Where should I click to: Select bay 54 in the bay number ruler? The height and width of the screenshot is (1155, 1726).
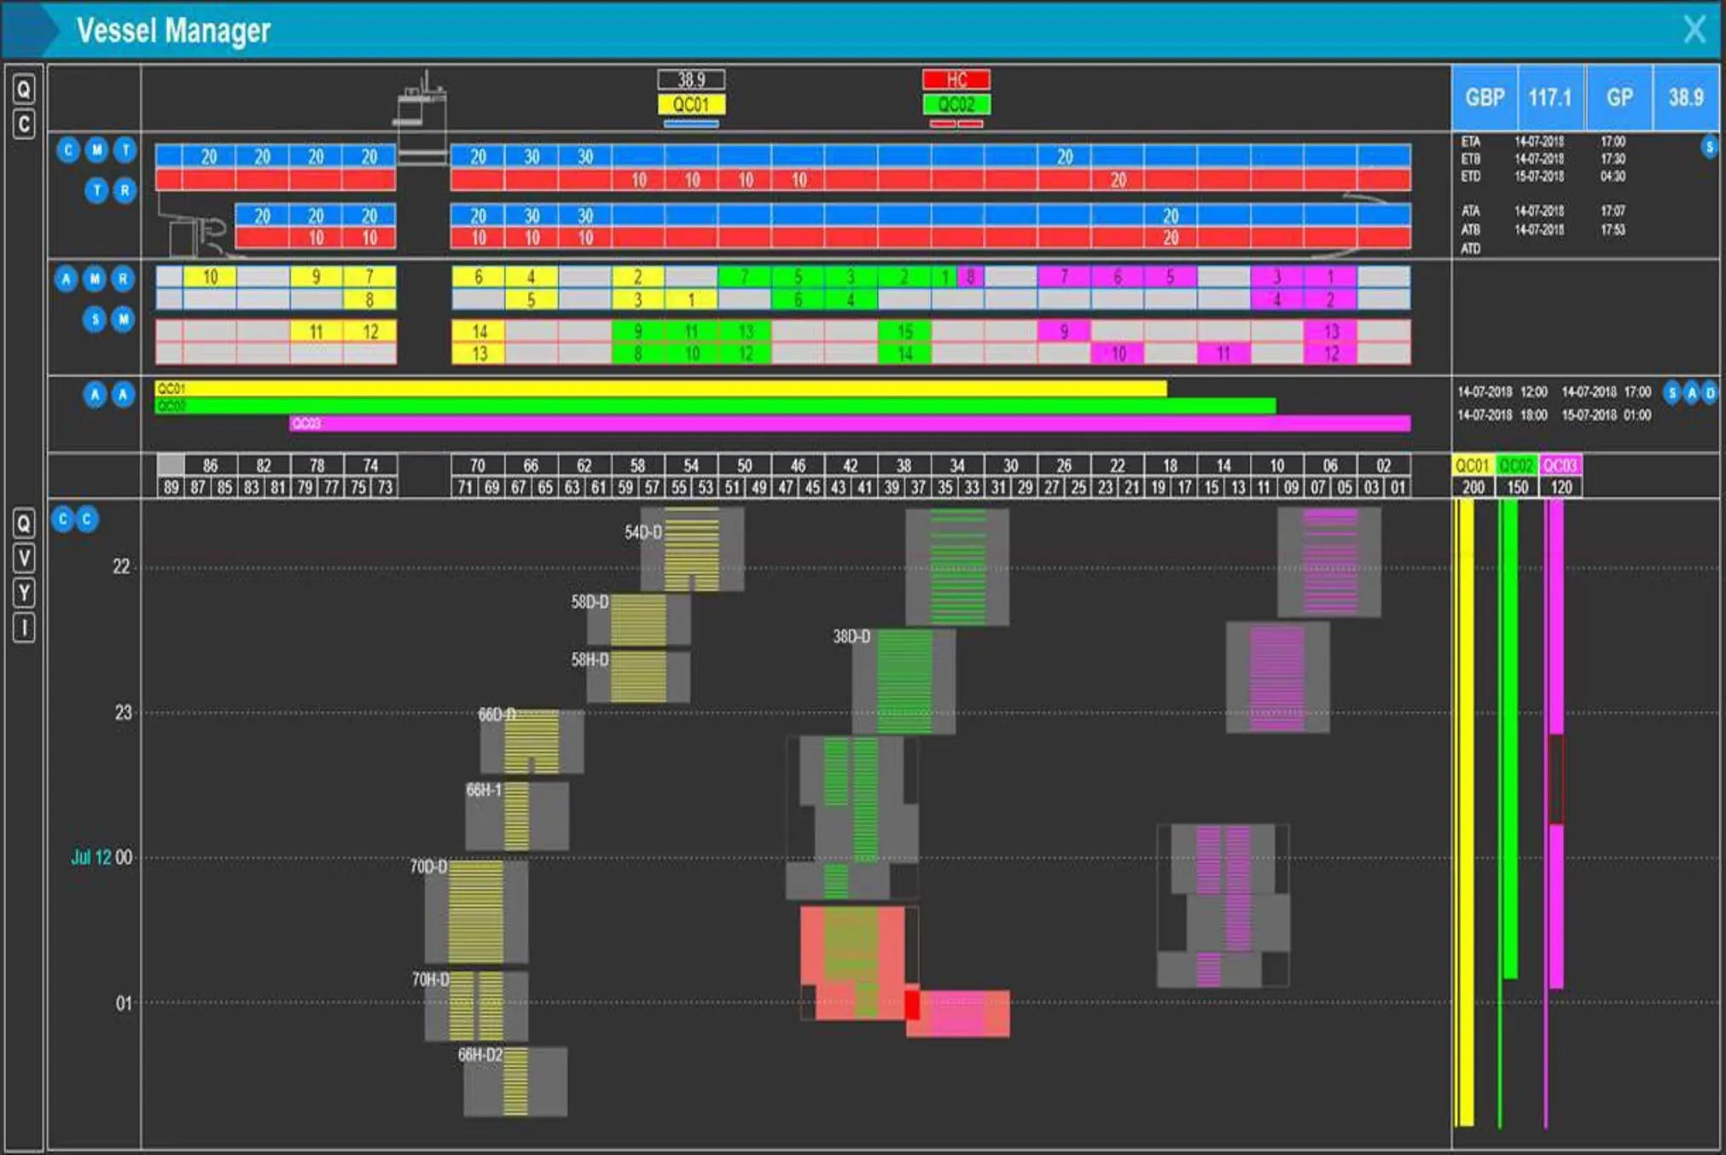691,466
